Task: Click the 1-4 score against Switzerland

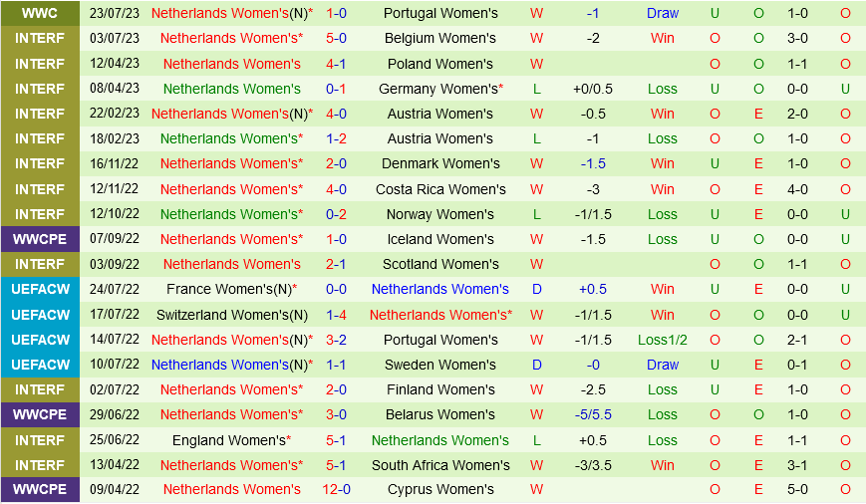Action: [336, 315]
